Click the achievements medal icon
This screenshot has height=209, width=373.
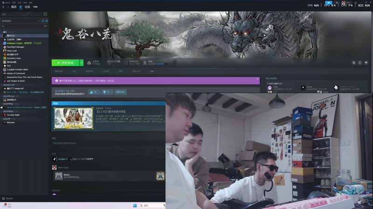tap(145, 63)
